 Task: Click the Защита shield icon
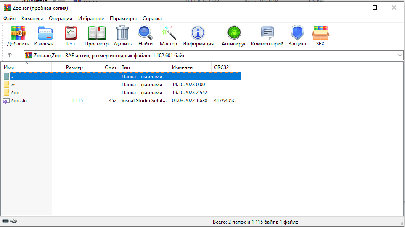point(297,33)
